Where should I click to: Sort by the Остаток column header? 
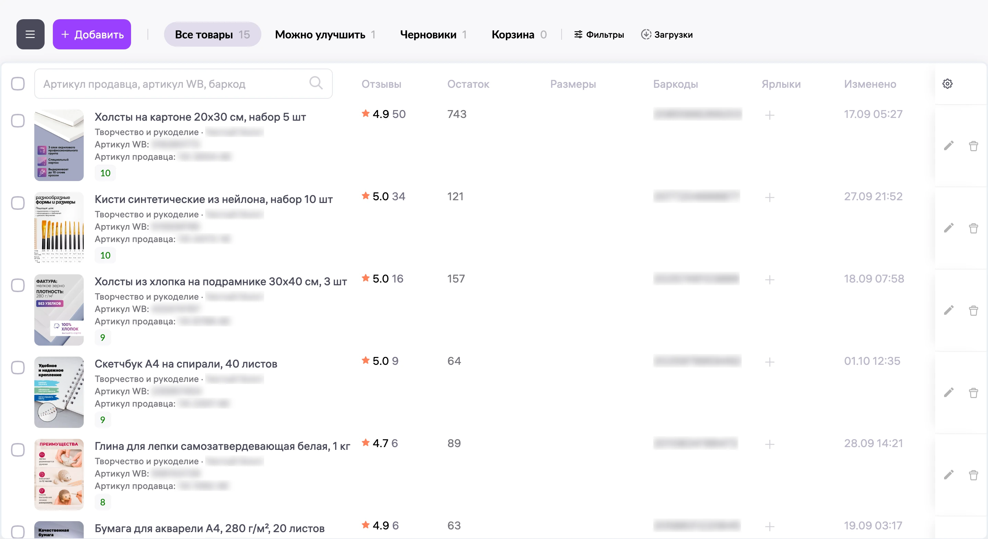coord(468,84)
